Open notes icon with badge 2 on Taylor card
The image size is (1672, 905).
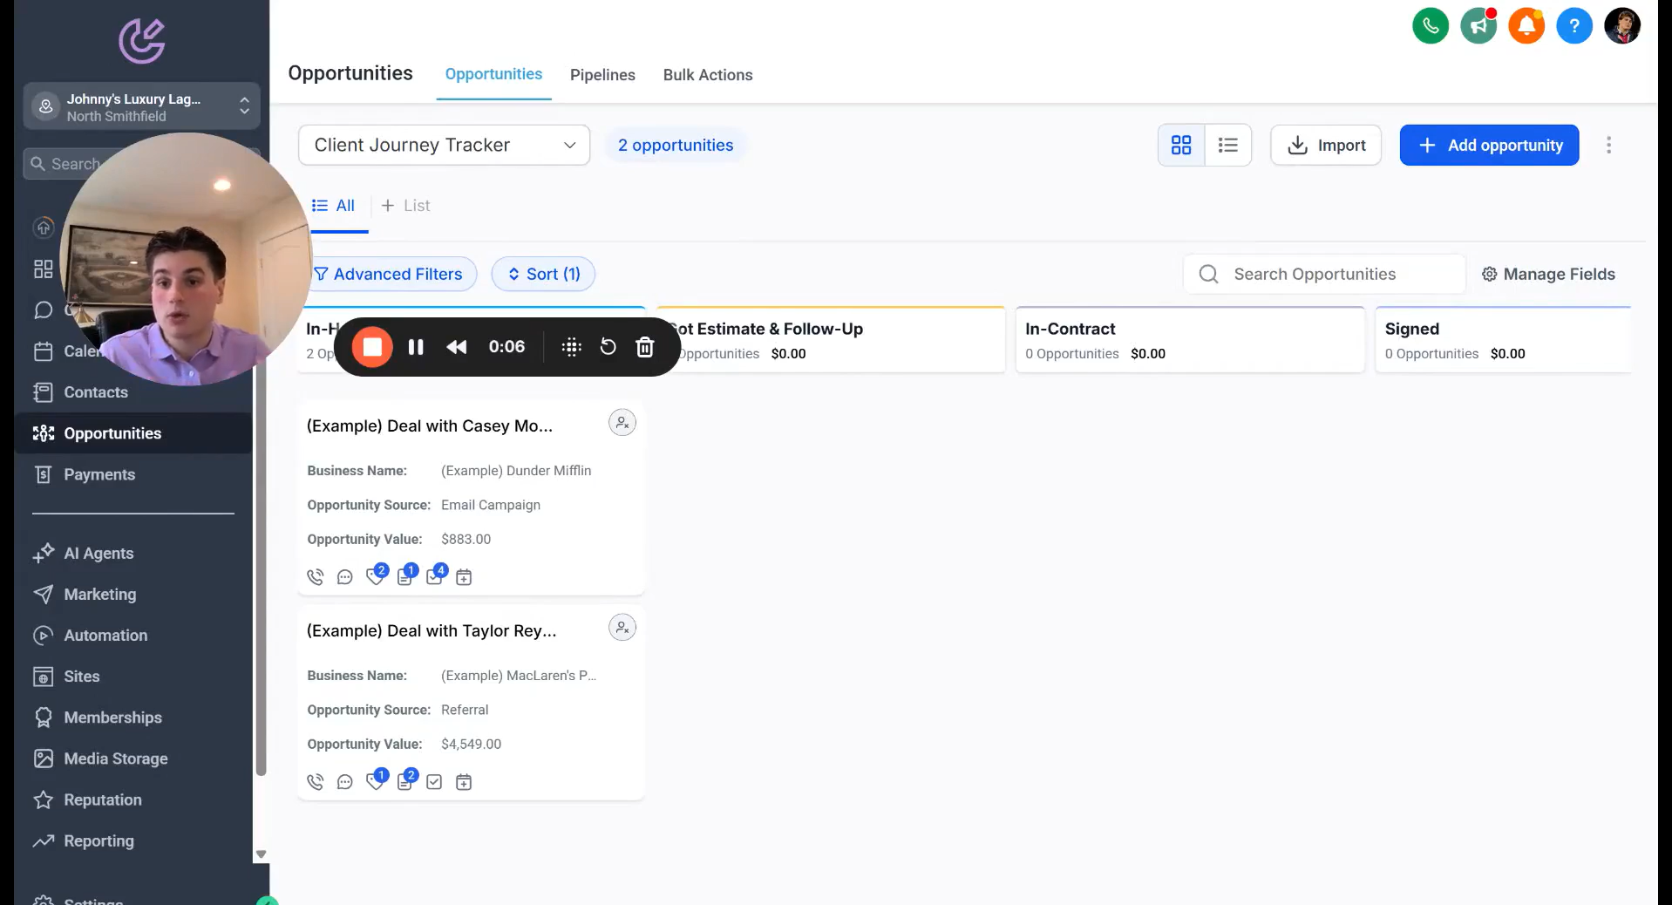[406, 780]
